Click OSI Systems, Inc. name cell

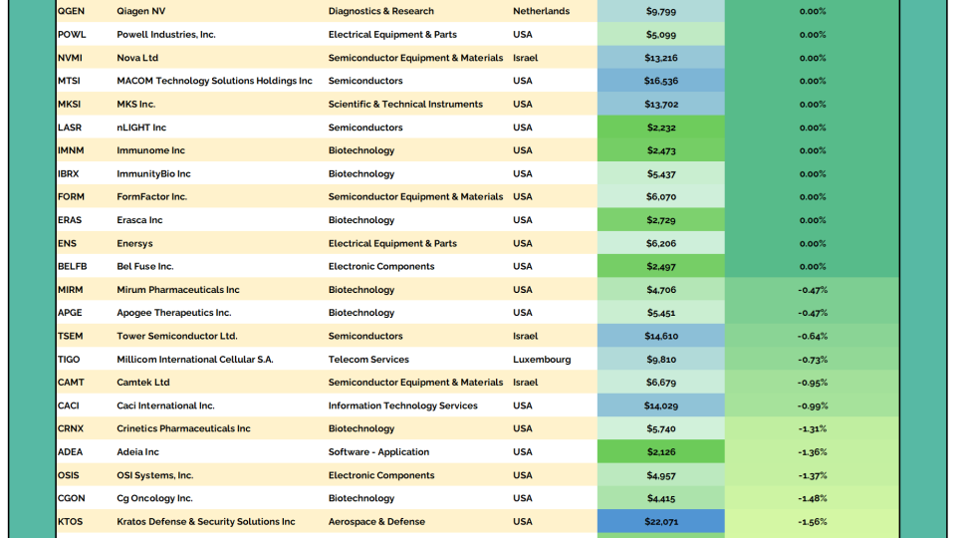155,474
